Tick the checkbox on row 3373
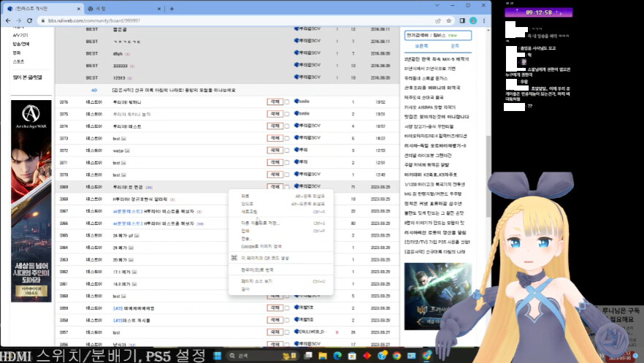This screenshot has width=644, height=363. (287, 138)
